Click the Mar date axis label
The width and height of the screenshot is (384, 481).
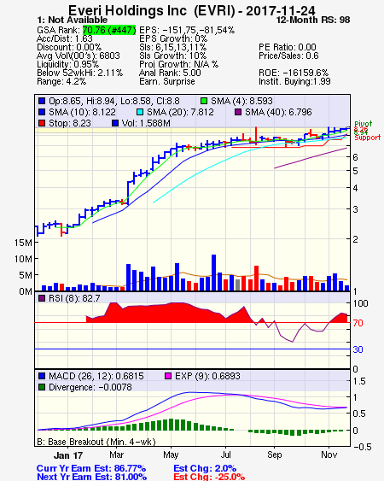(116, 455)
